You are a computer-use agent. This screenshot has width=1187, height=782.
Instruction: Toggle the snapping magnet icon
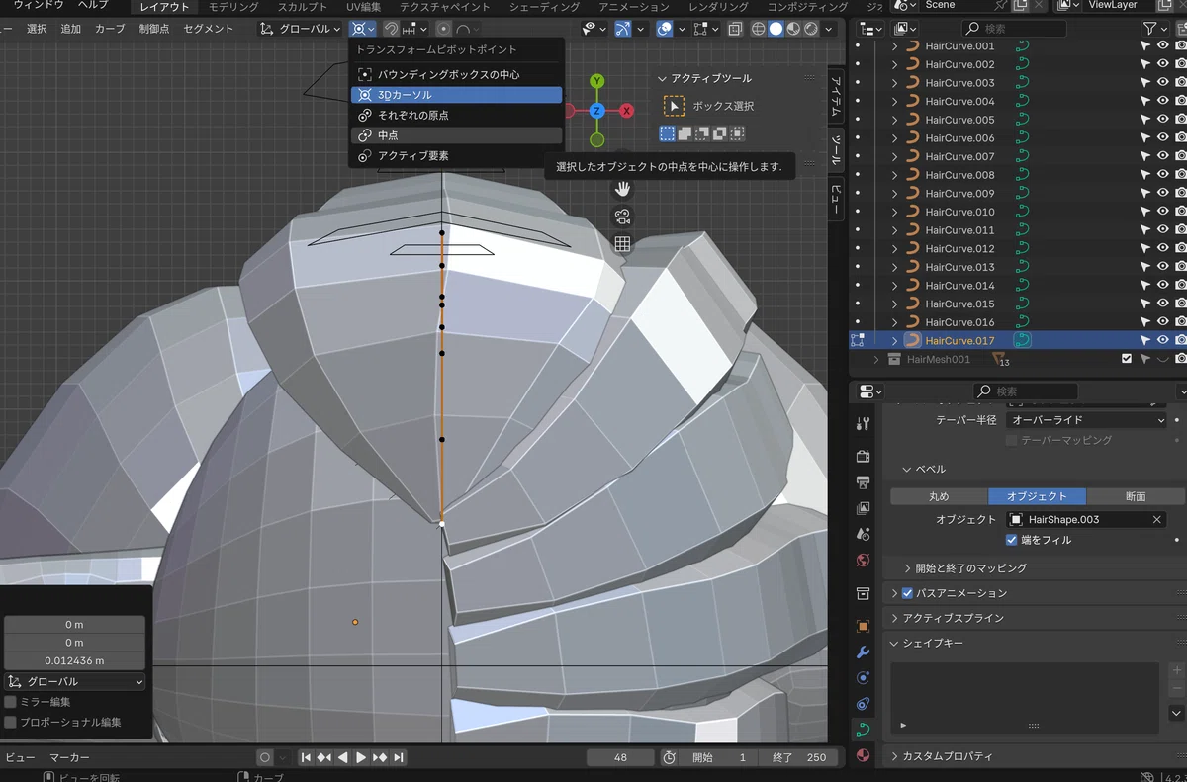(392, 29)
